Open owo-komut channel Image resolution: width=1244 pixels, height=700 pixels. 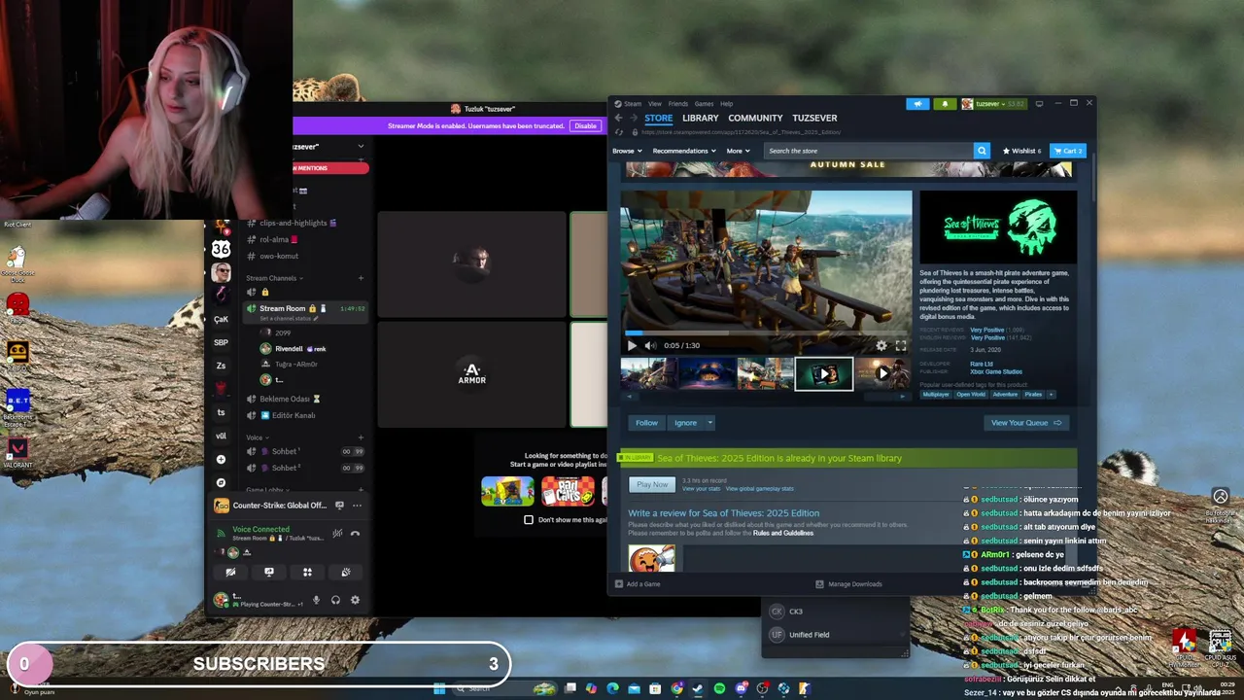click(x=279, y=256)
